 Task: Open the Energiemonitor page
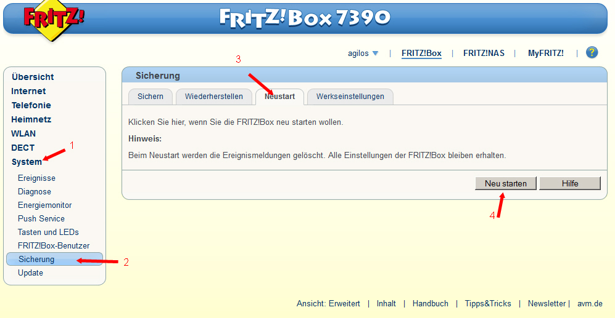click(x=44, y=205)
